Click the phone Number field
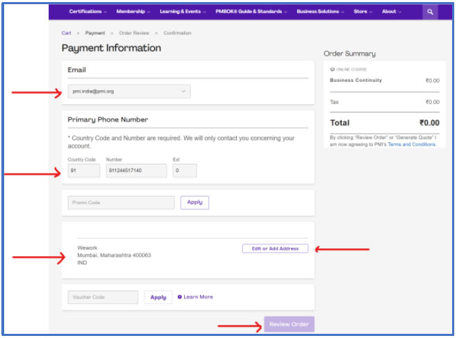Viewport: 457px width, 338px height. pos(136,171)
